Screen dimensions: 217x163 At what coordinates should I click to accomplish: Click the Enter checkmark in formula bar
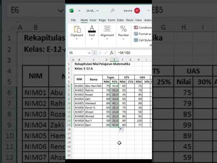point(105,53)
